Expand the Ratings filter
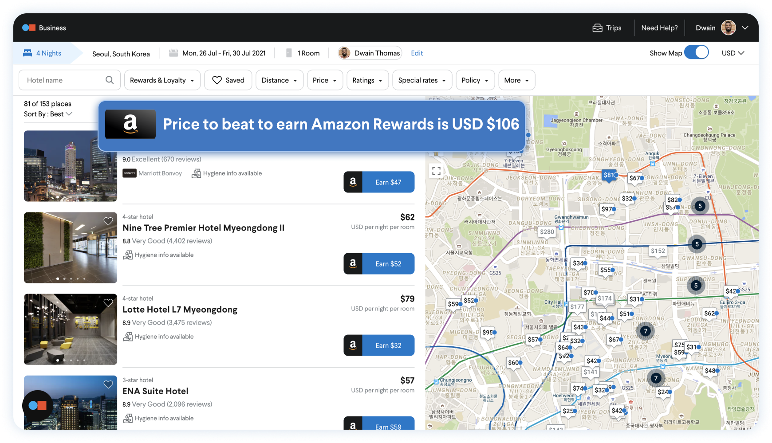 [x=367, y=80]
